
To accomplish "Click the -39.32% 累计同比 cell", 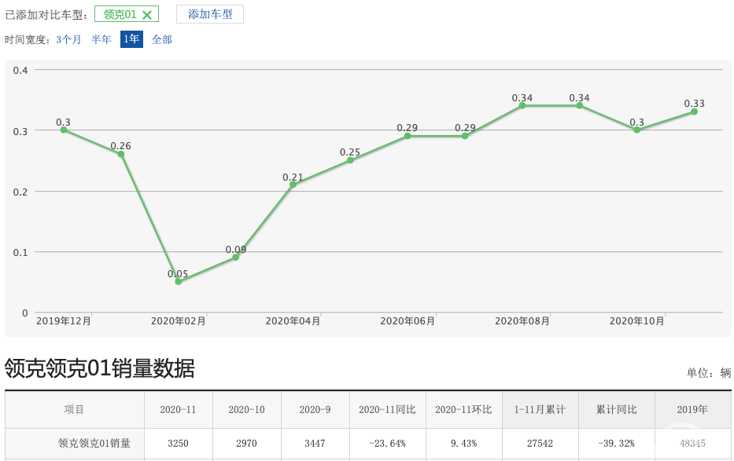I will (x=617, y=443).
